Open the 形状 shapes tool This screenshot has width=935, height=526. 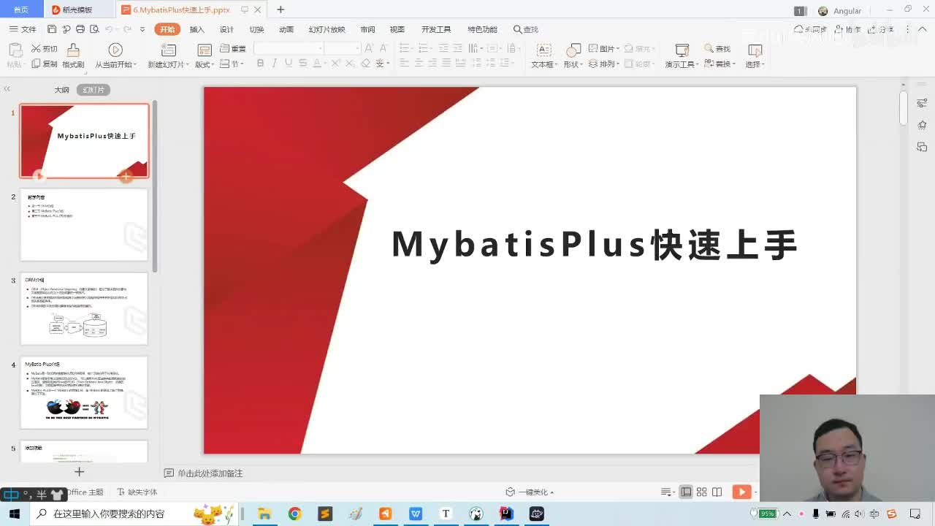[x=573, y=56]
